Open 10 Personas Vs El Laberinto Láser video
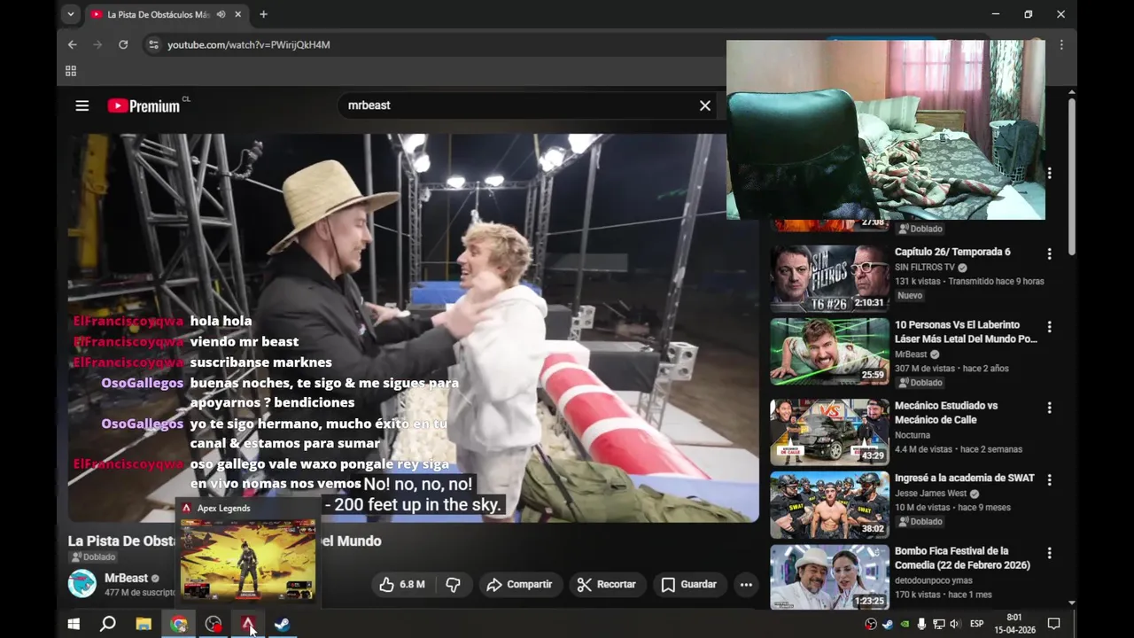The height and width of the screenshot is (638, 1134). 966,332
